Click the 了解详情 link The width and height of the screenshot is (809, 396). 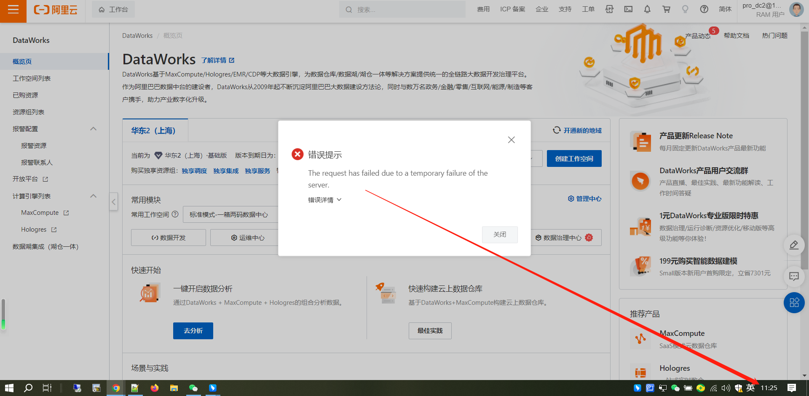217,60
